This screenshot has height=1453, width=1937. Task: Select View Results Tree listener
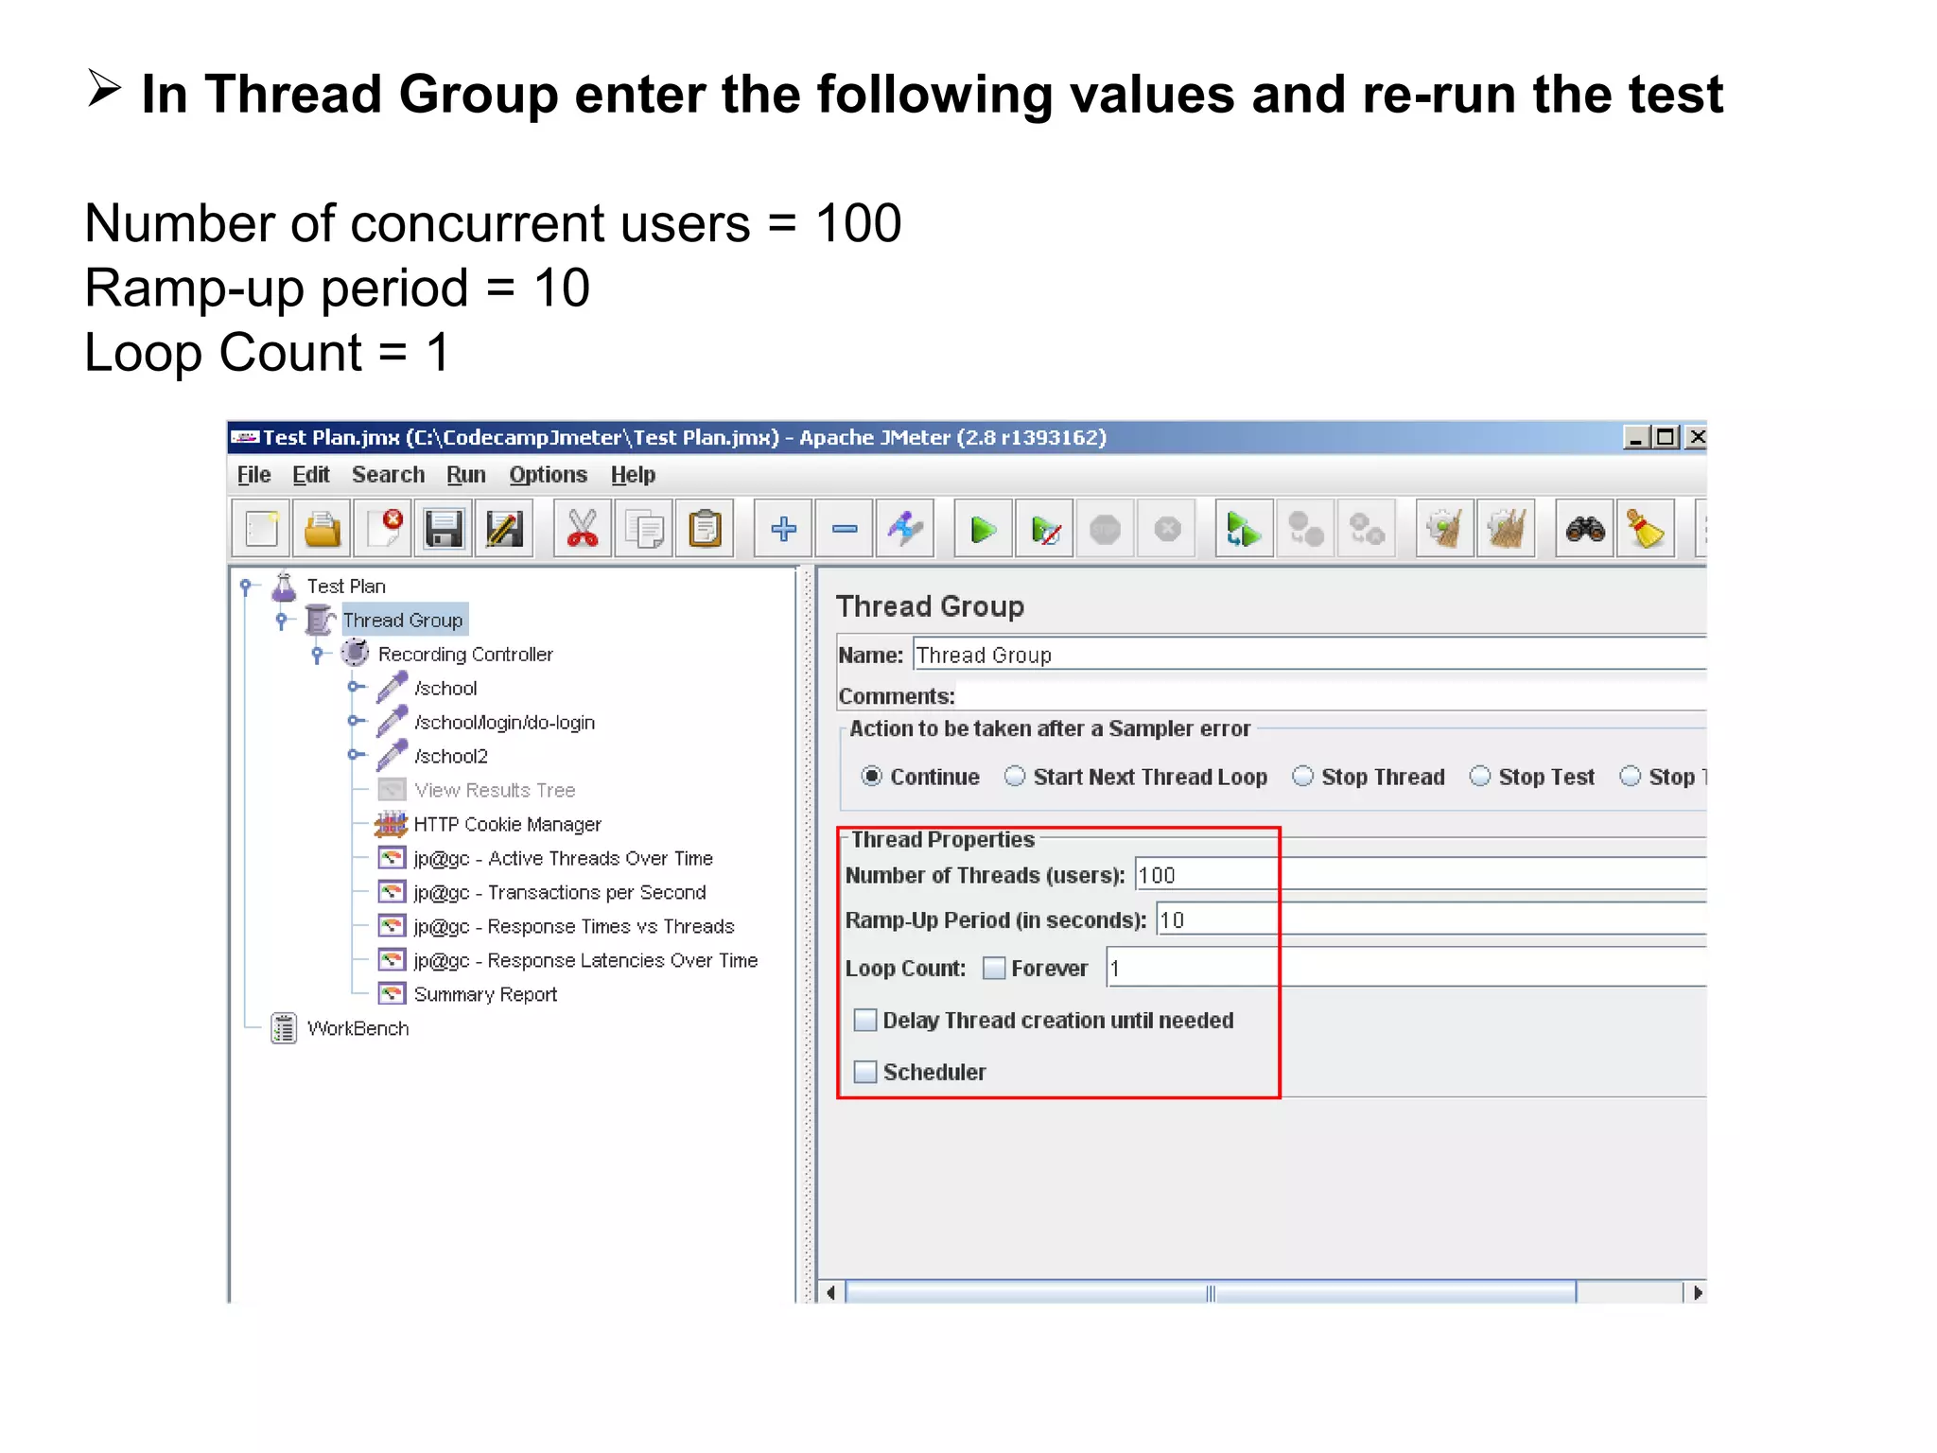pos(495,790)
